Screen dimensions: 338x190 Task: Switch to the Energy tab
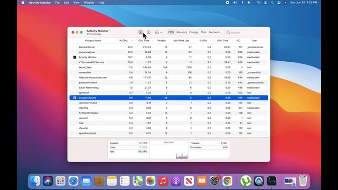click(194, 32)
